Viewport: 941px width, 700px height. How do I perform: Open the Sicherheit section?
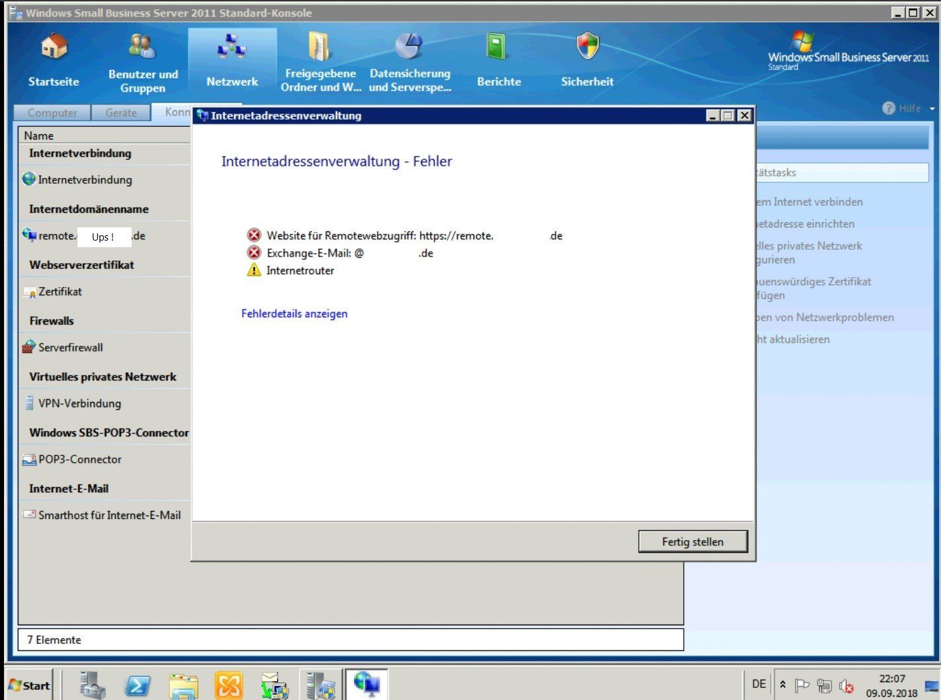pos(587,61)
